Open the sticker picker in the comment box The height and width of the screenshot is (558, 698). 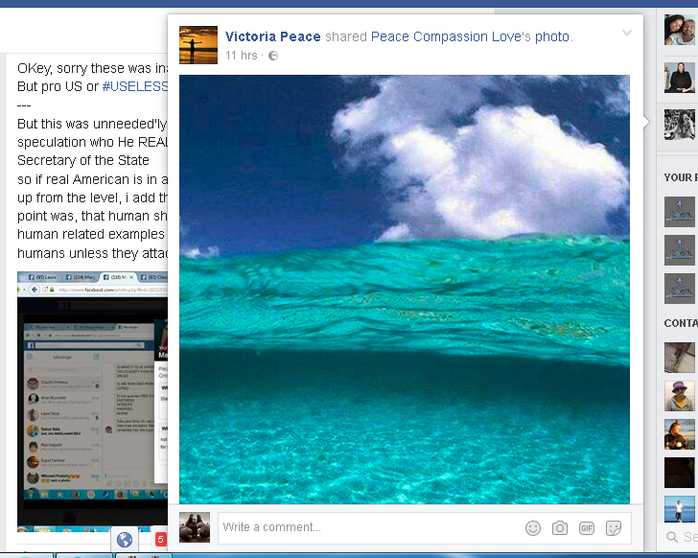tap(614, 528)
